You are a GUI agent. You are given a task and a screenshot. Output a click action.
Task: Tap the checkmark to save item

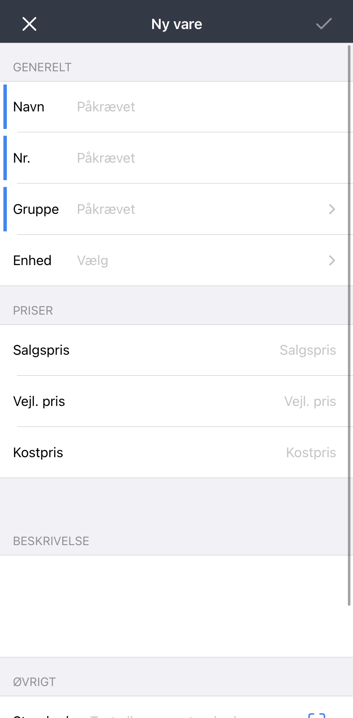pos(324,24)
